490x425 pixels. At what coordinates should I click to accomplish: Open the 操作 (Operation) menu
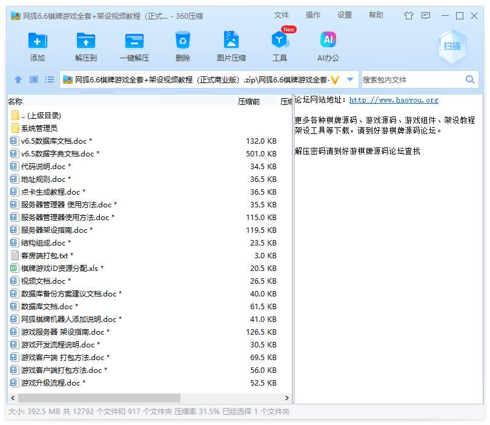[x=313, y=15]
